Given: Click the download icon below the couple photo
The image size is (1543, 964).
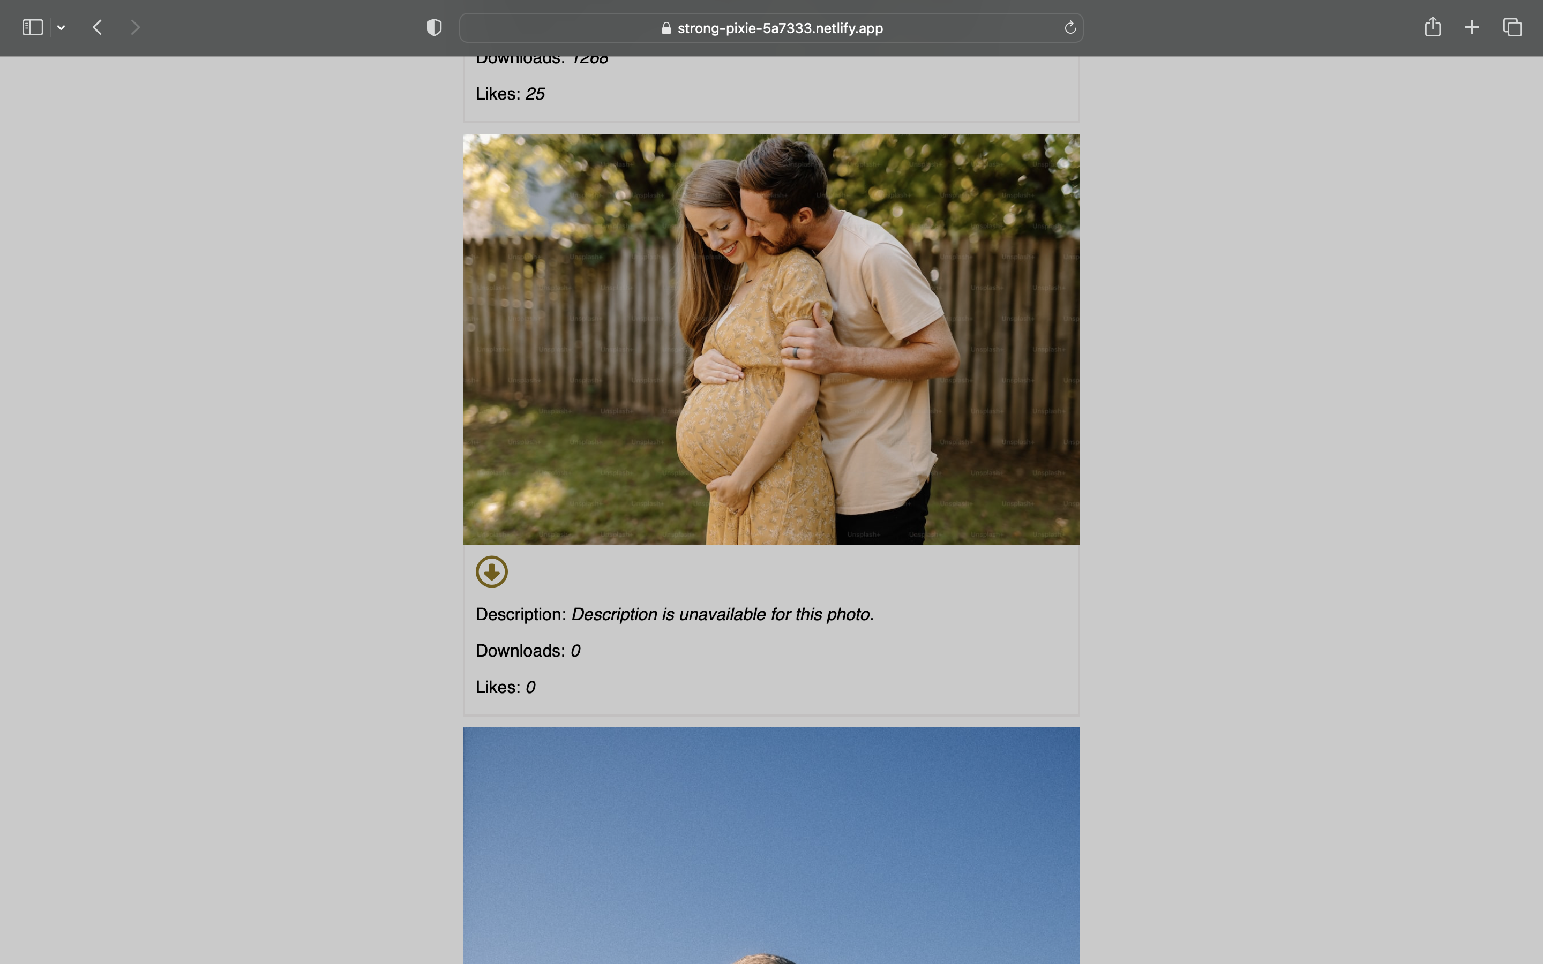Looking at the screenshot, I should point(492,571).
